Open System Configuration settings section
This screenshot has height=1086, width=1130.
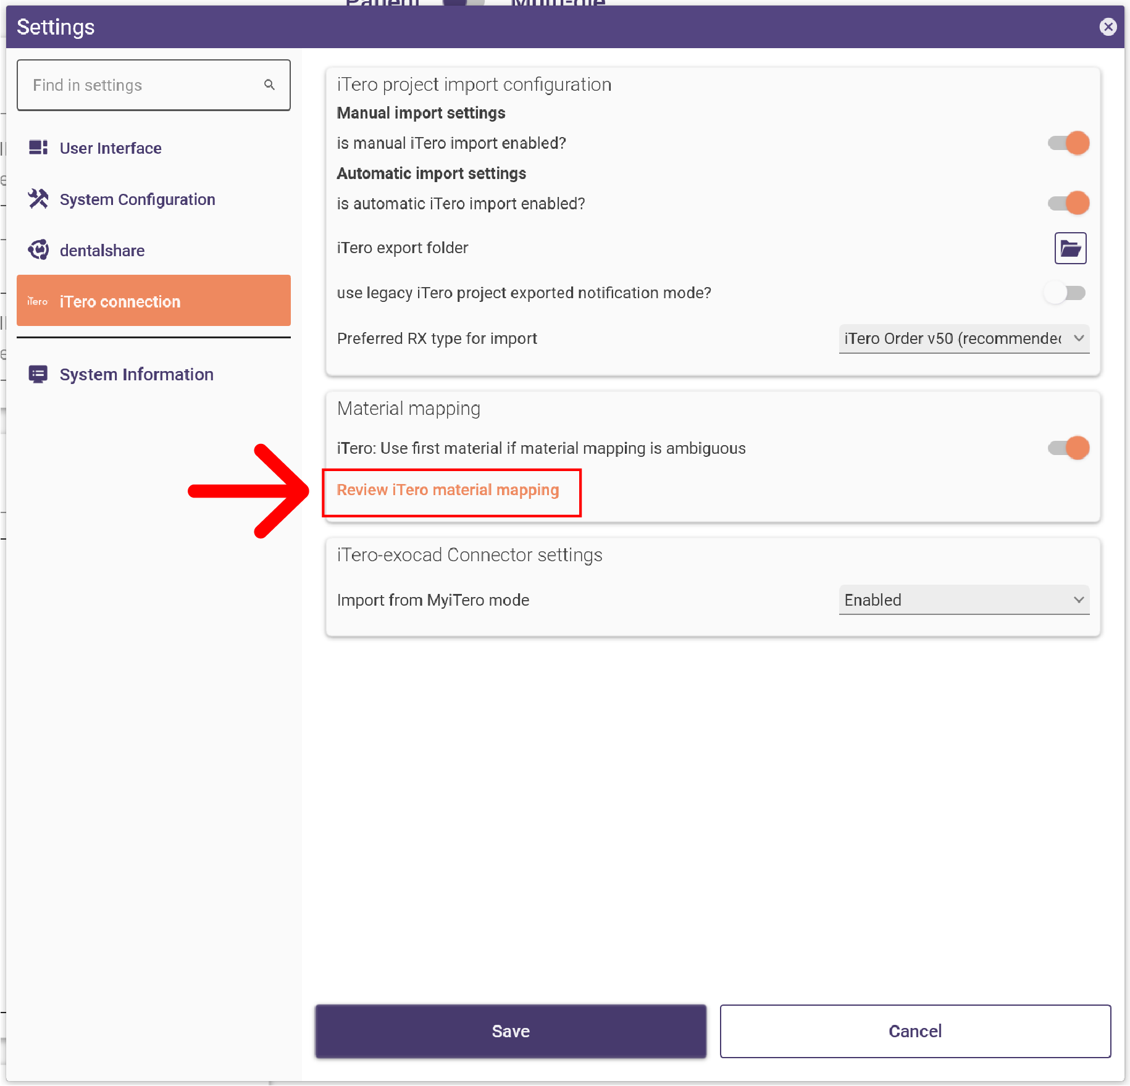[154, 199]
